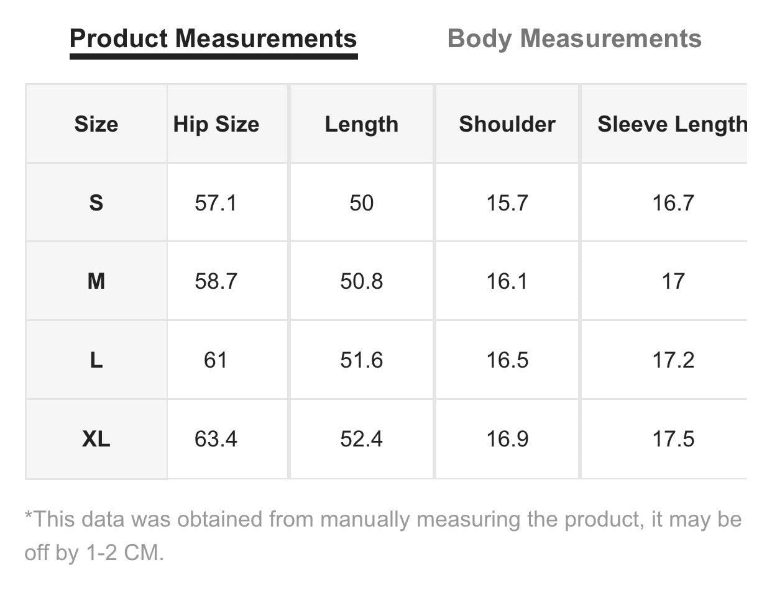This screenshot has width=772, height=598.
Task: Click the 15.7 shoulder cell
Action: [x=507, y=203]
